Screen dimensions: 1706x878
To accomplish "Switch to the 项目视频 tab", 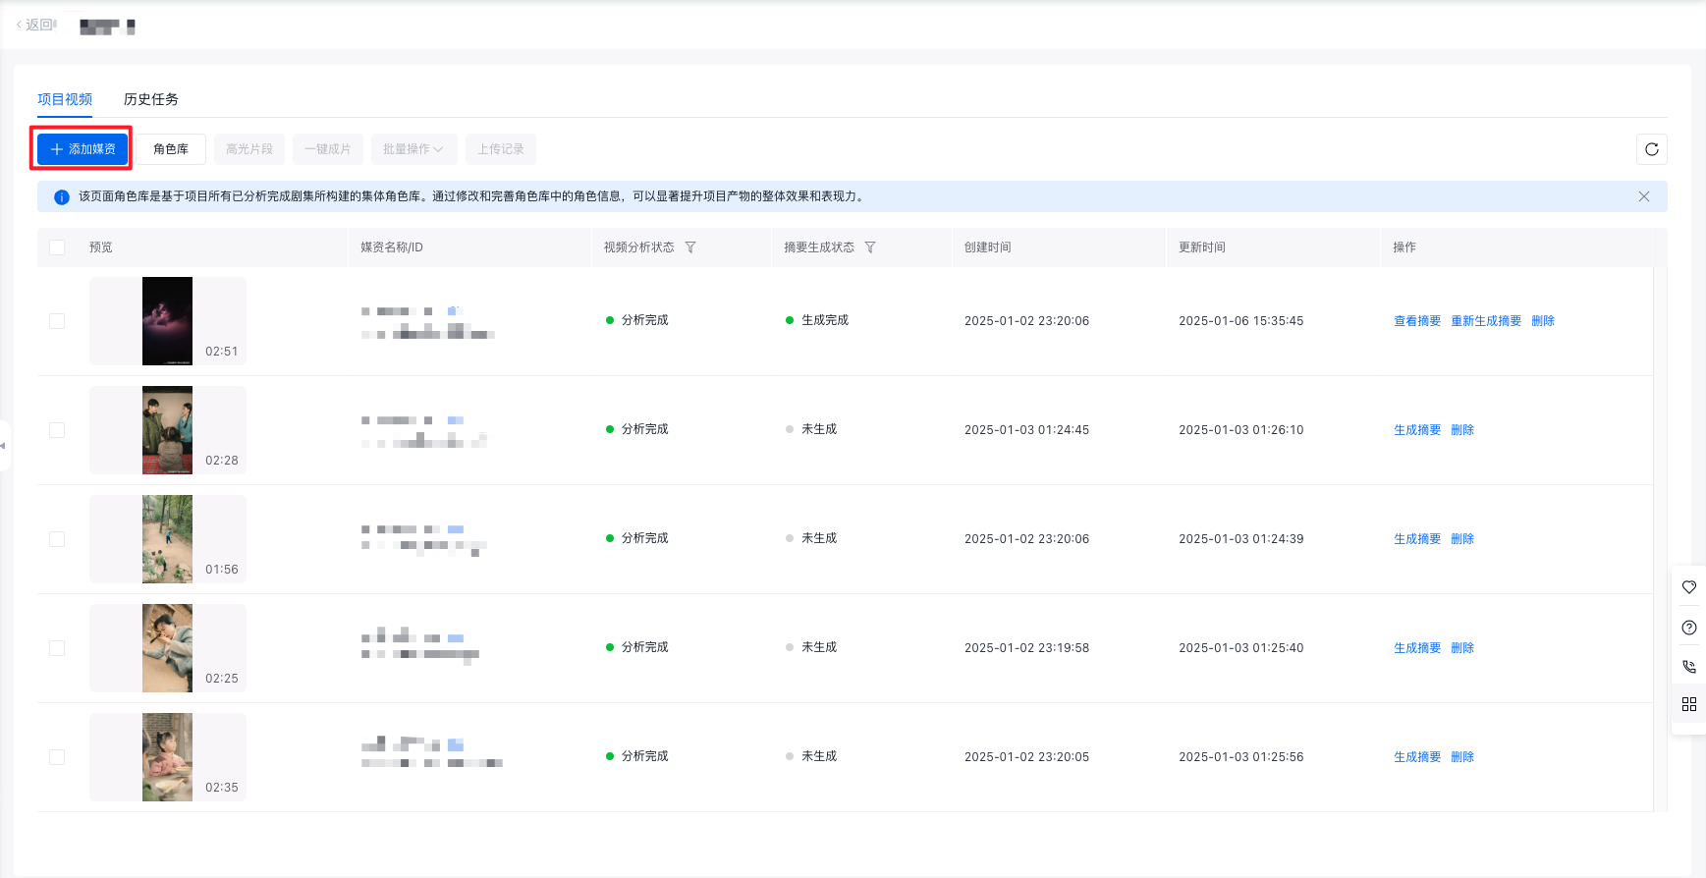I will coord(65,99).
